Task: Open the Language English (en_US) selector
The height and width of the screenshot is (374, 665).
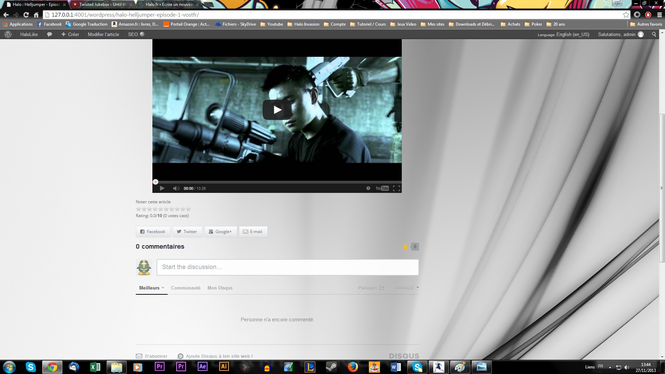Action: (x=564, y=34)
